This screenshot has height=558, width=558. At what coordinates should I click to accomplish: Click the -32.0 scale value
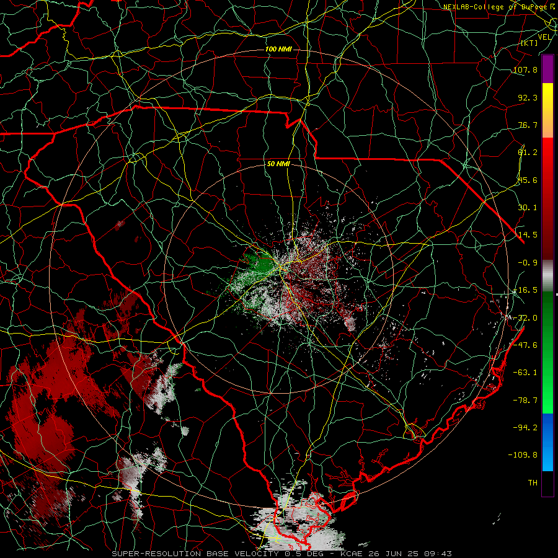click(525, 318)
